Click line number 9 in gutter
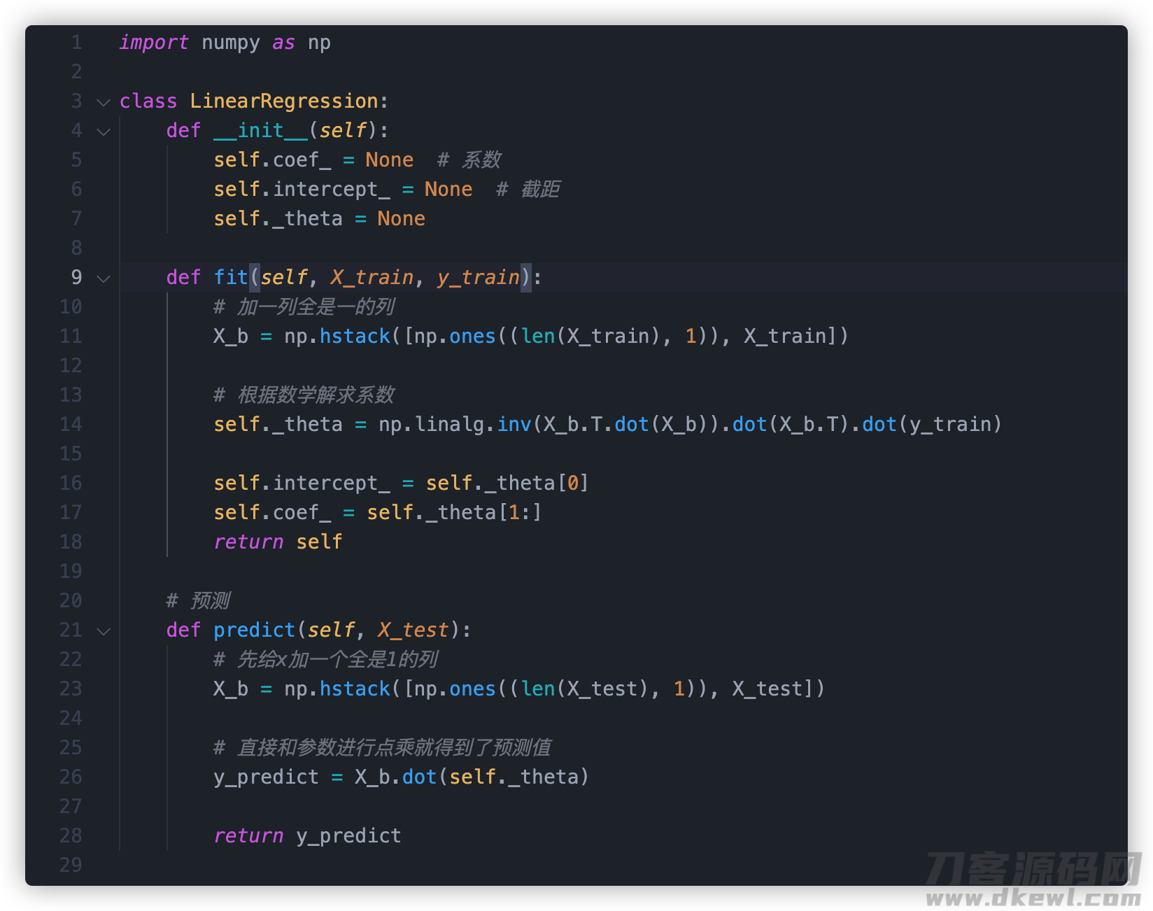 point(77,278)
